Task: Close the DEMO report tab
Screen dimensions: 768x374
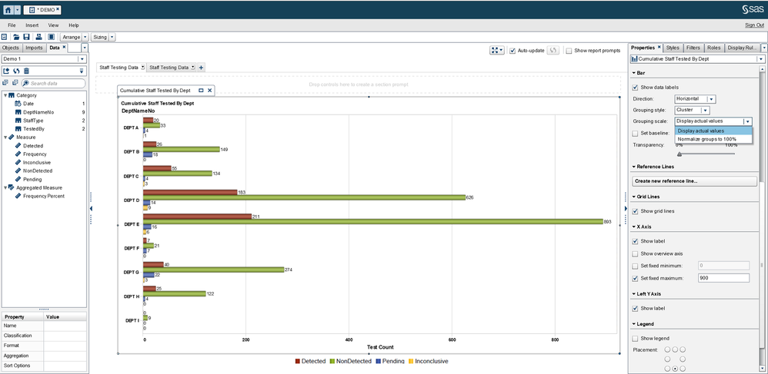Action: click(57, 9)
